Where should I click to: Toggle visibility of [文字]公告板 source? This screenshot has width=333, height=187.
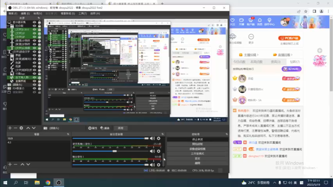tap(35, 48)
